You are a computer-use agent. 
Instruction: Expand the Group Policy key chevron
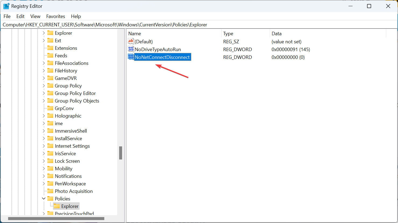point(44,86)
